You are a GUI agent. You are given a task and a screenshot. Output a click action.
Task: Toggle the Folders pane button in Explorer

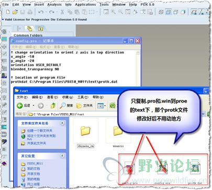point(84,105)
